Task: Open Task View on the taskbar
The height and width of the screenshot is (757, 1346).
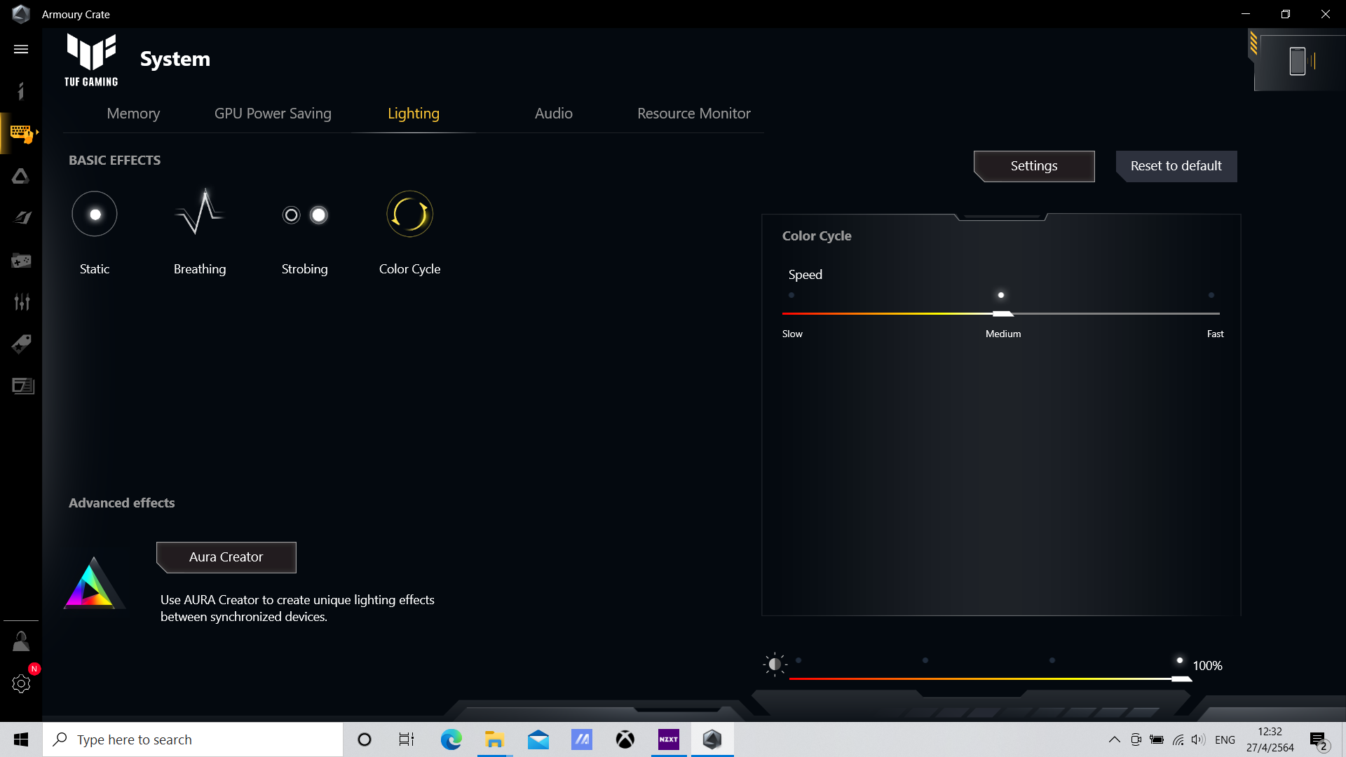Action: (407, 739)
